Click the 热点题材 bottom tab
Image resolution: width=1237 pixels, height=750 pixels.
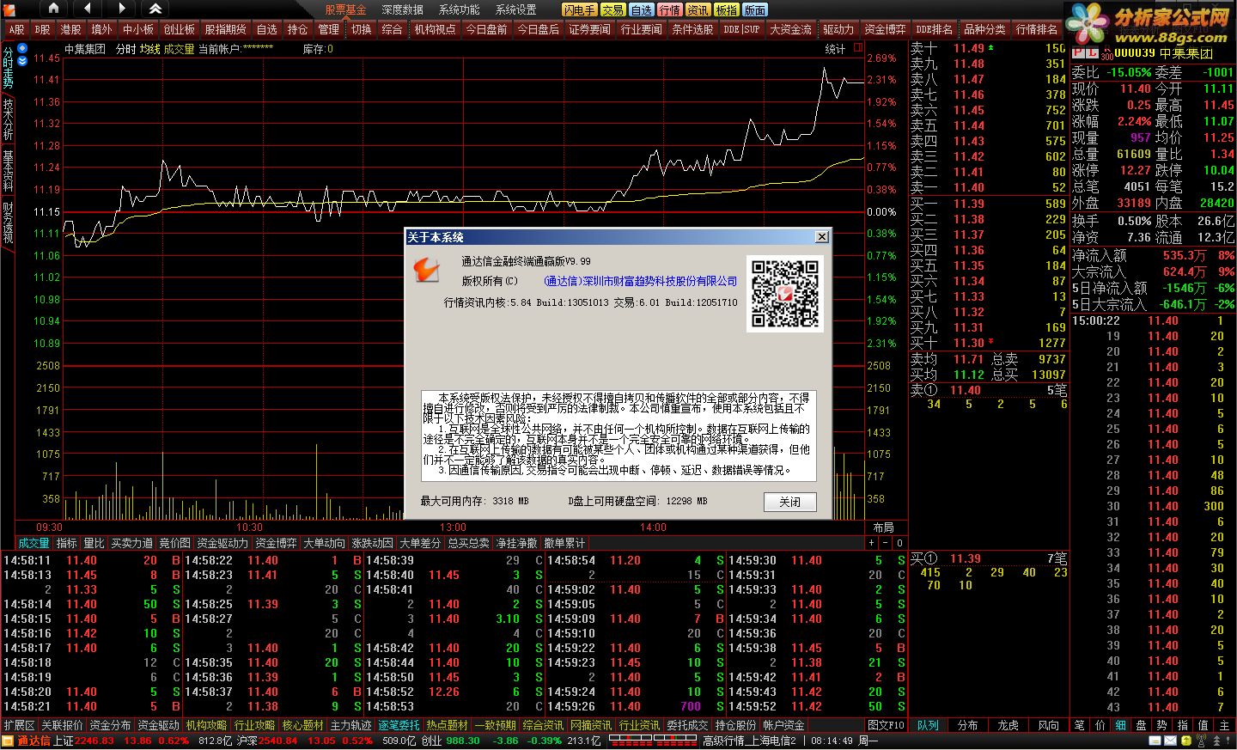448,725
